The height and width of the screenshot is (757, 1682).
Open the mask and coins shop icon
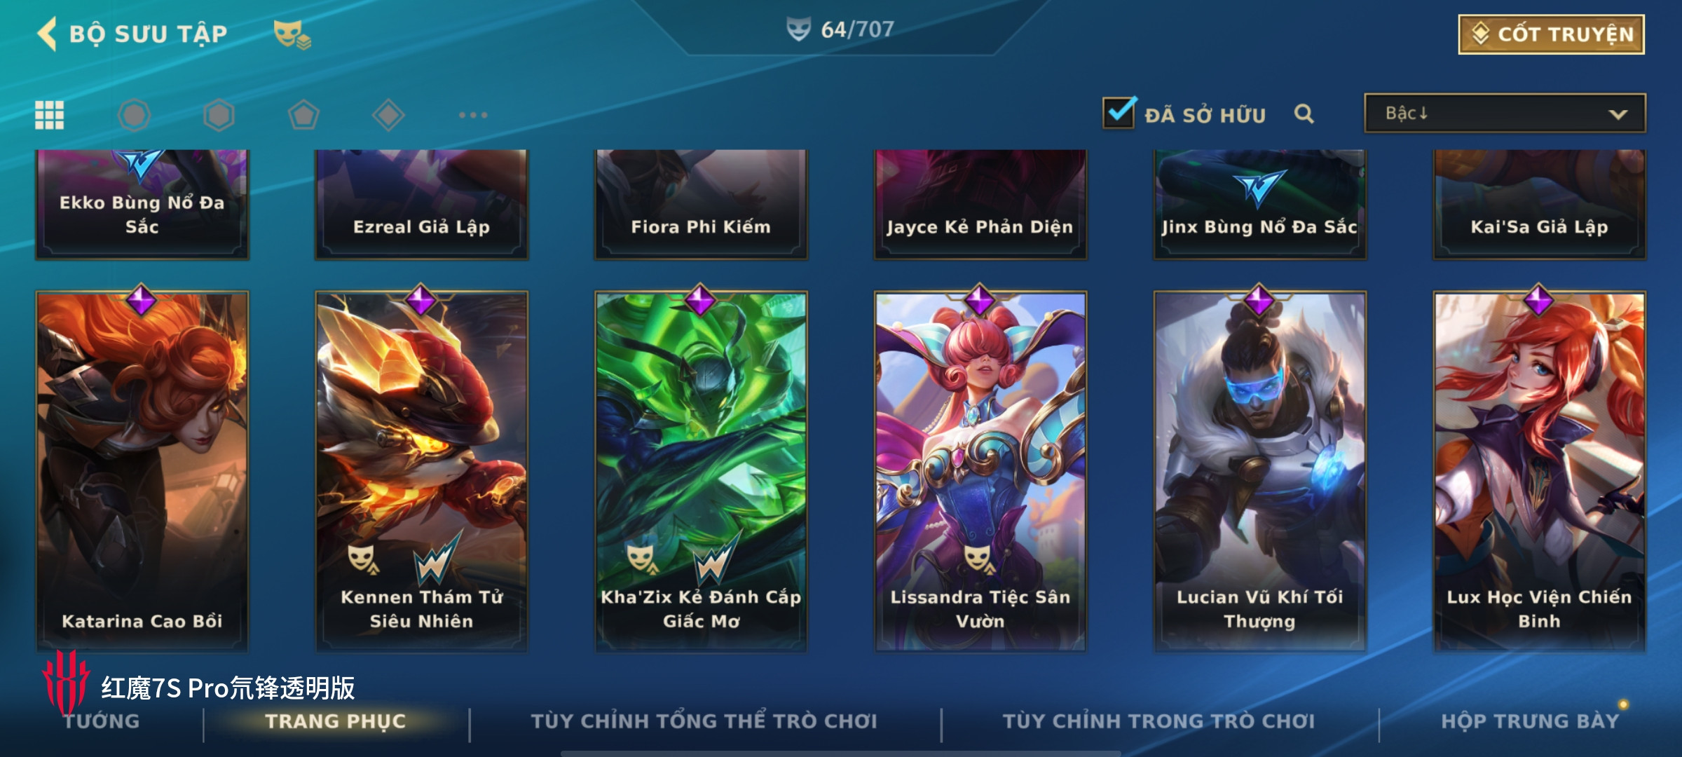coord(292,34)
